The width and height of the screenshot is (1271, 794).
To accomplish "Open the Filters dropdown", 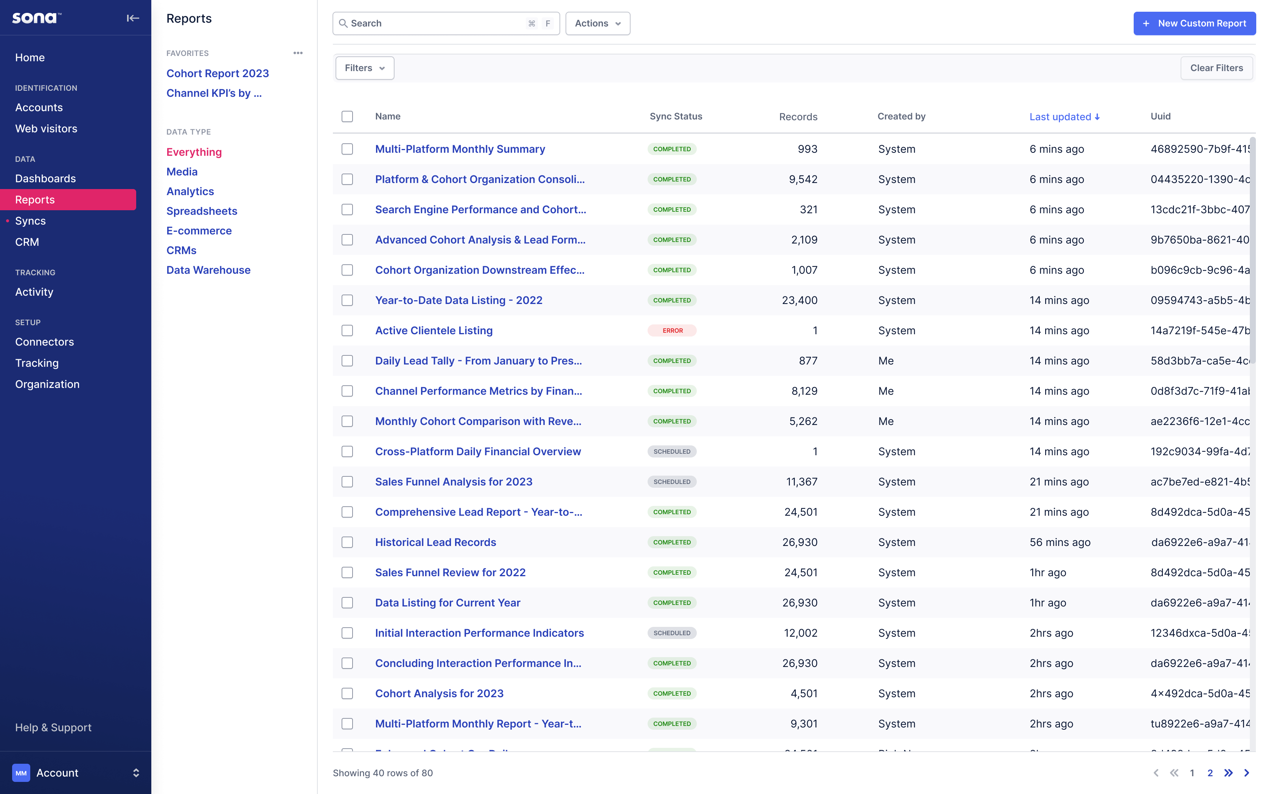I will point(364,68).
